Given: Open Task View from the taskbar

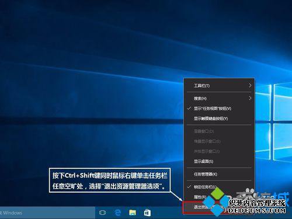Looking at the screenshot, I should click(102, 213).
